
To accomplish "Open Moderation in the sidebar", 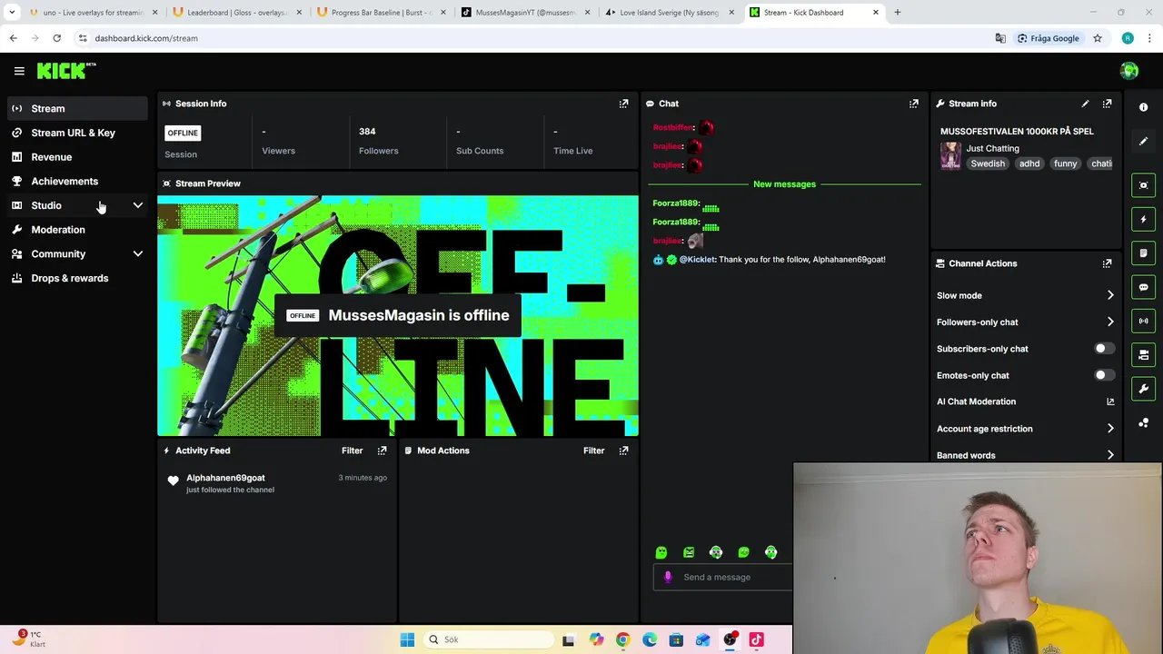I will [77, 230].
